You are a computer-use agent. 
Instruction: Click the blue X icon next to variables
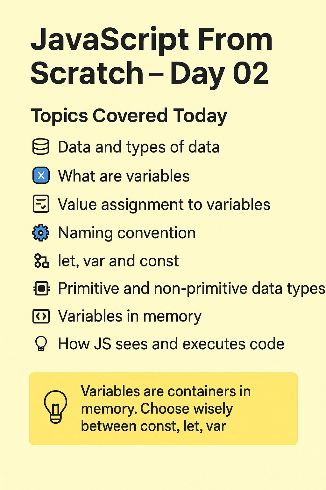point(41,175)
